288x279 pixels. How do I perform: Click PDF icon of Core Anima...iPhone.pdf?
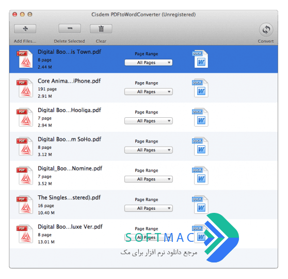25,88
